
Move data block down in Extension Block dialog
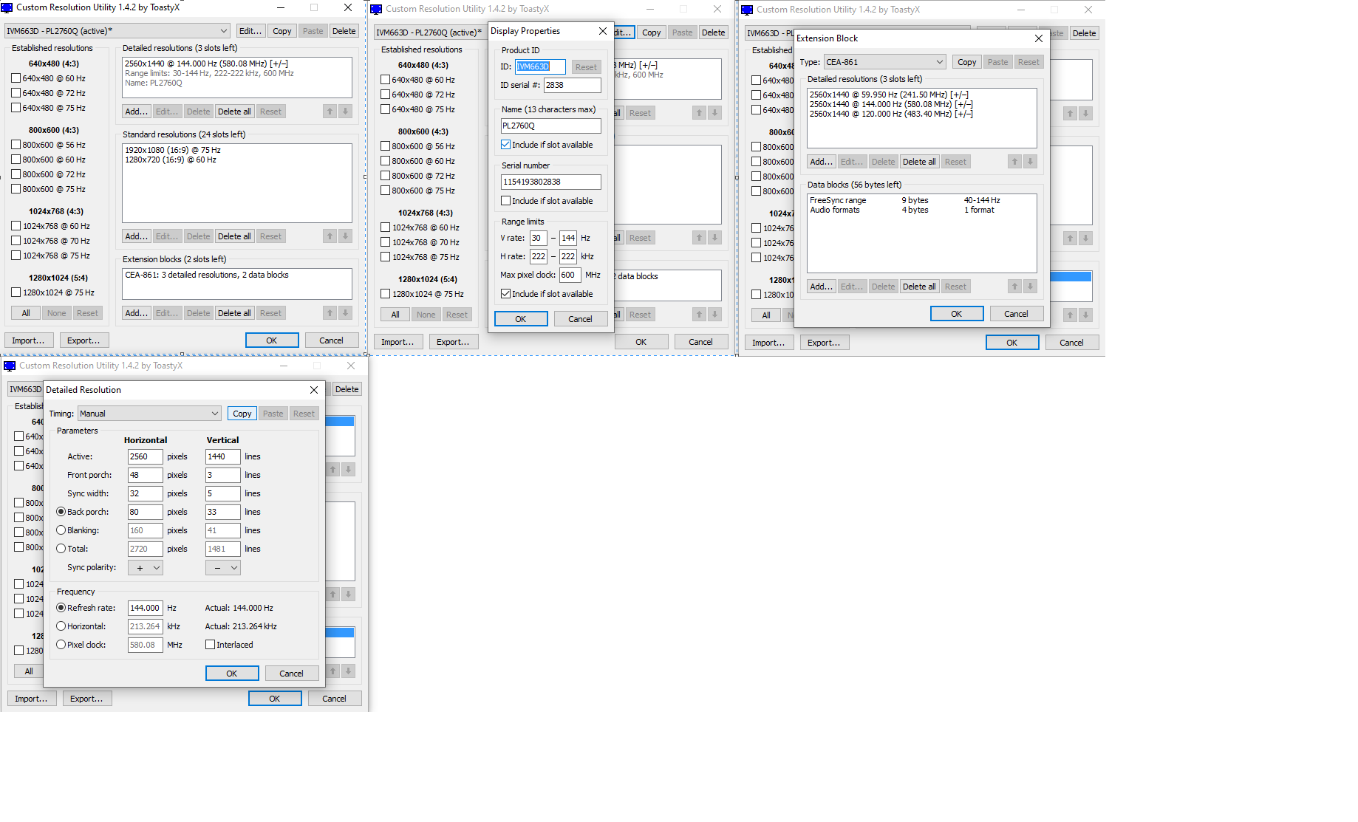[x=1030, y=287]
